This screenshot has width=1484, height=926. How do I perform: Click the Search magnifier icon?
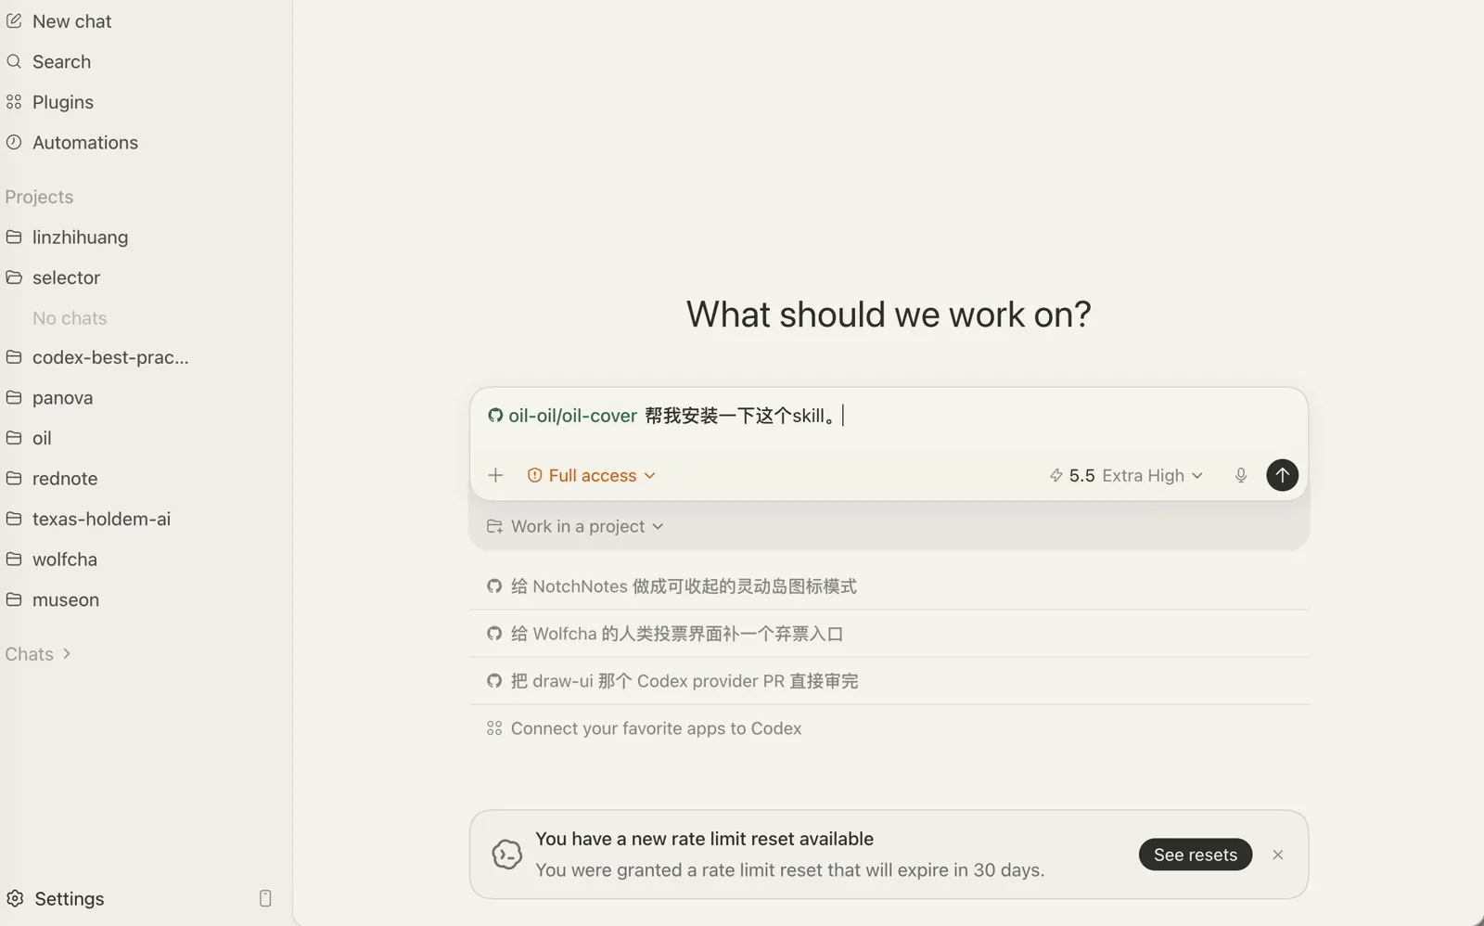click(14, 61)
